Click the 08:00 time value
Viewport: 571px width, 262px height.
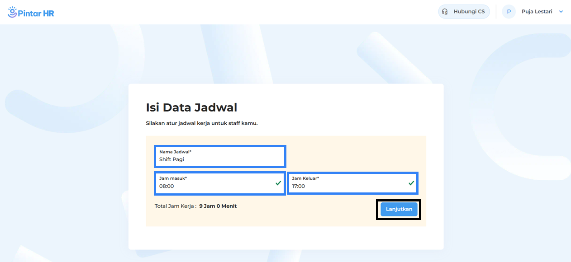pyautogui.click(x=167, y=186)
